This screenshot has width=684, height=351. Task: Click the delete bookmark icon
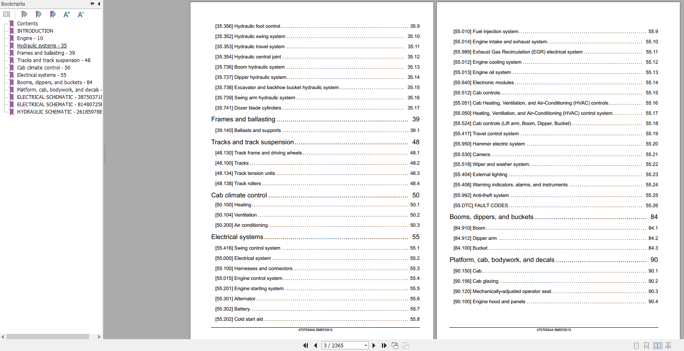click(x=24, y=14)
